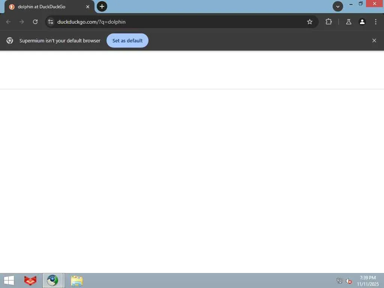Open File Explorer from the taskbar
This screenshot has width=384, height=288.
(x=76, y=280)
